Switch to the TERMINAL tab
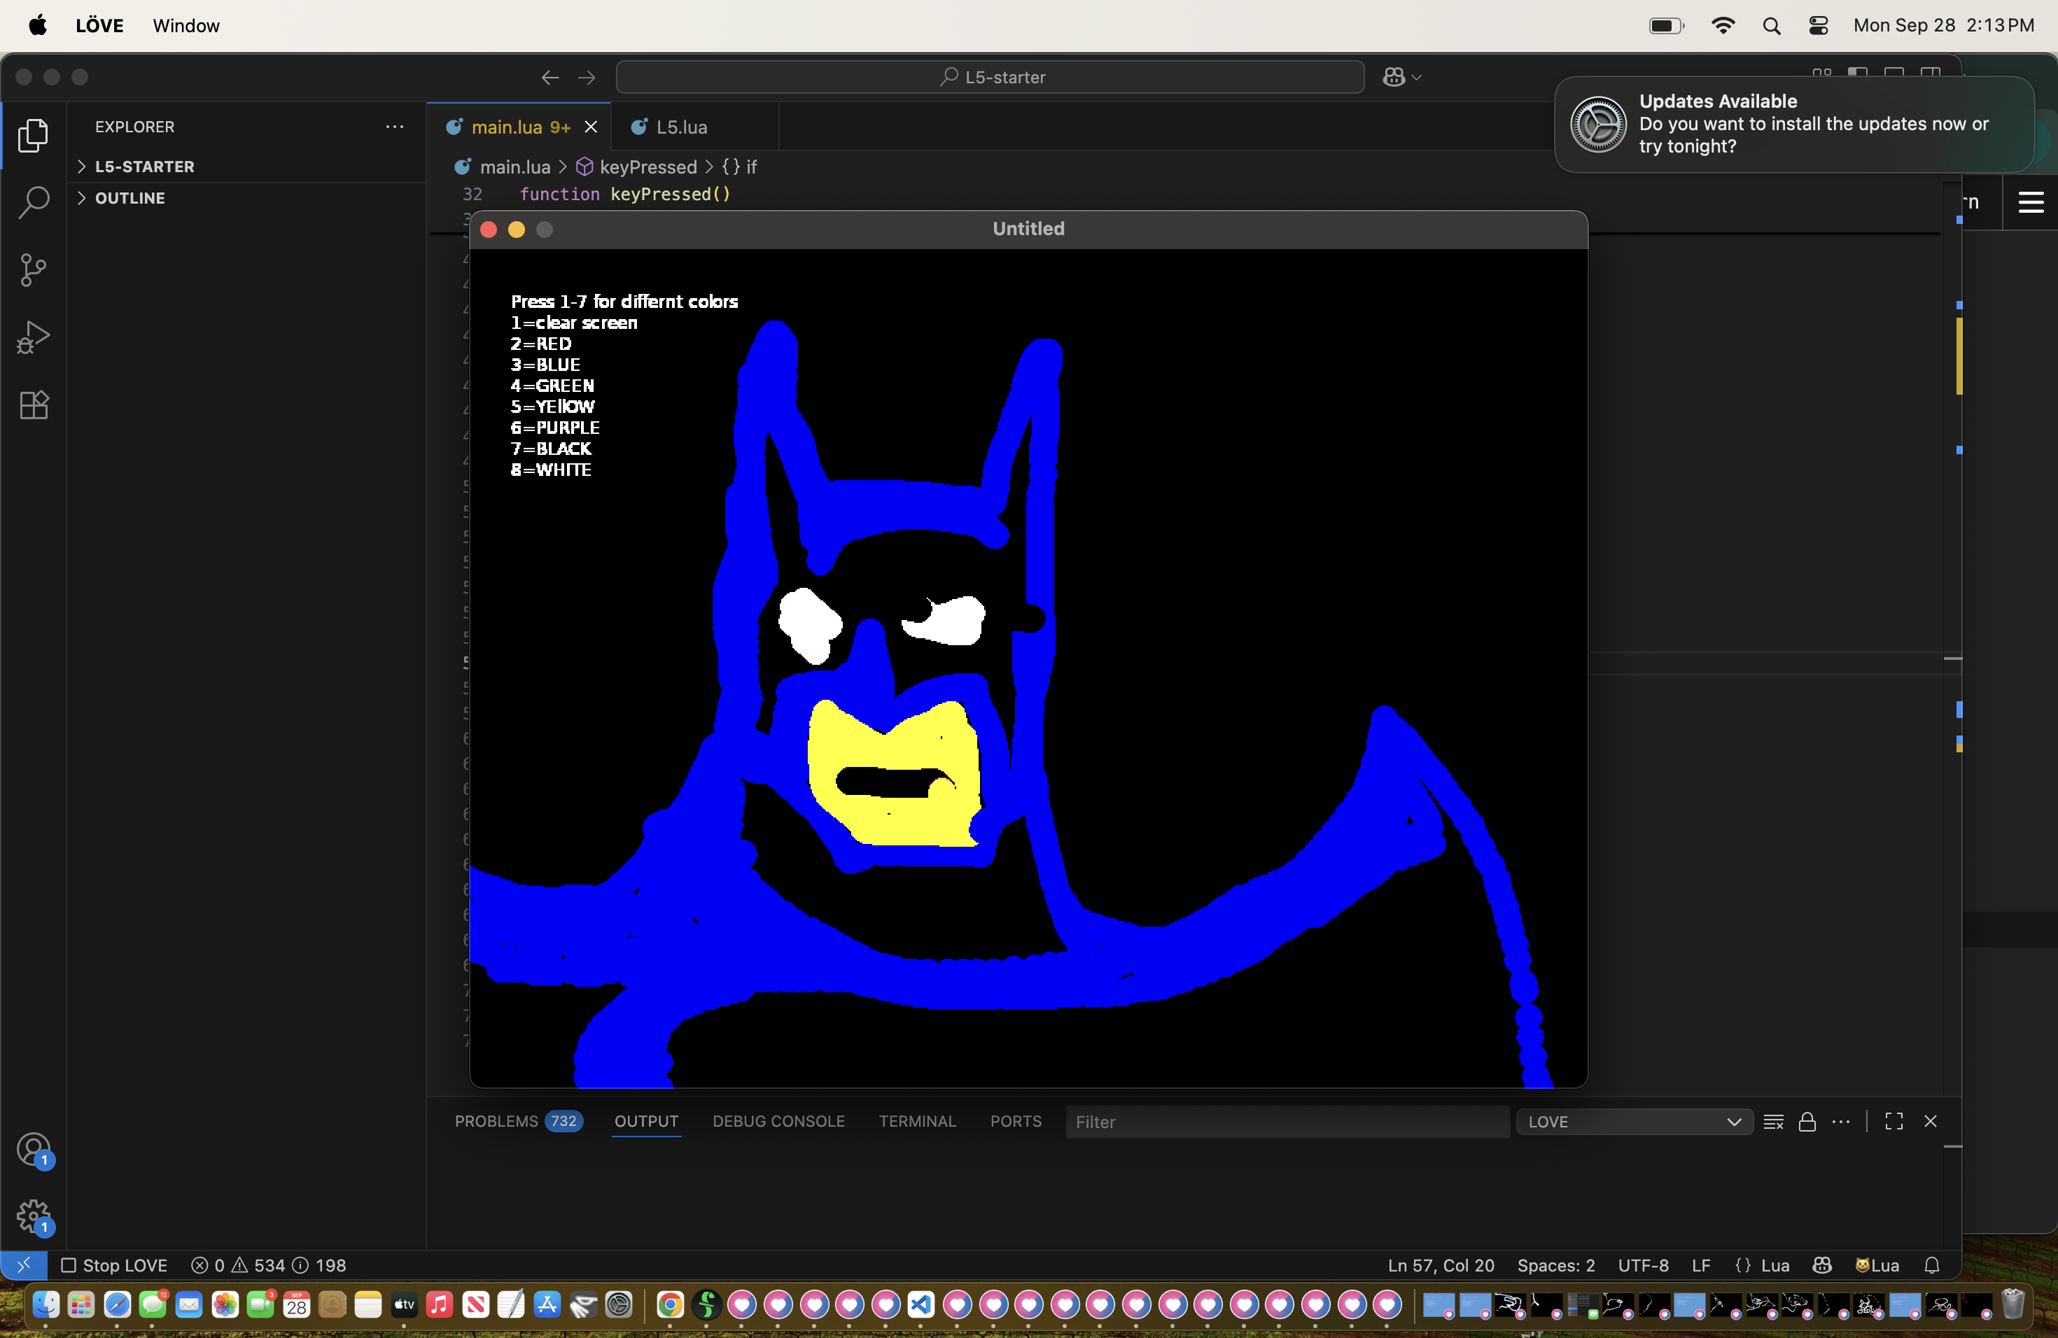This screenshot has height=1338, width=2058. 918,1121
